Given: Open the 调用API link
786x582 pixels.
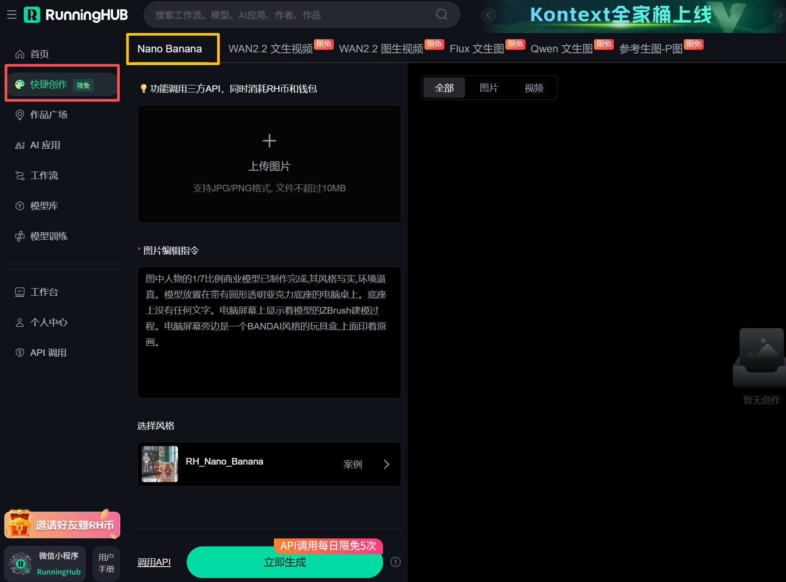Looking at the screenshot, I should point(154,562).
